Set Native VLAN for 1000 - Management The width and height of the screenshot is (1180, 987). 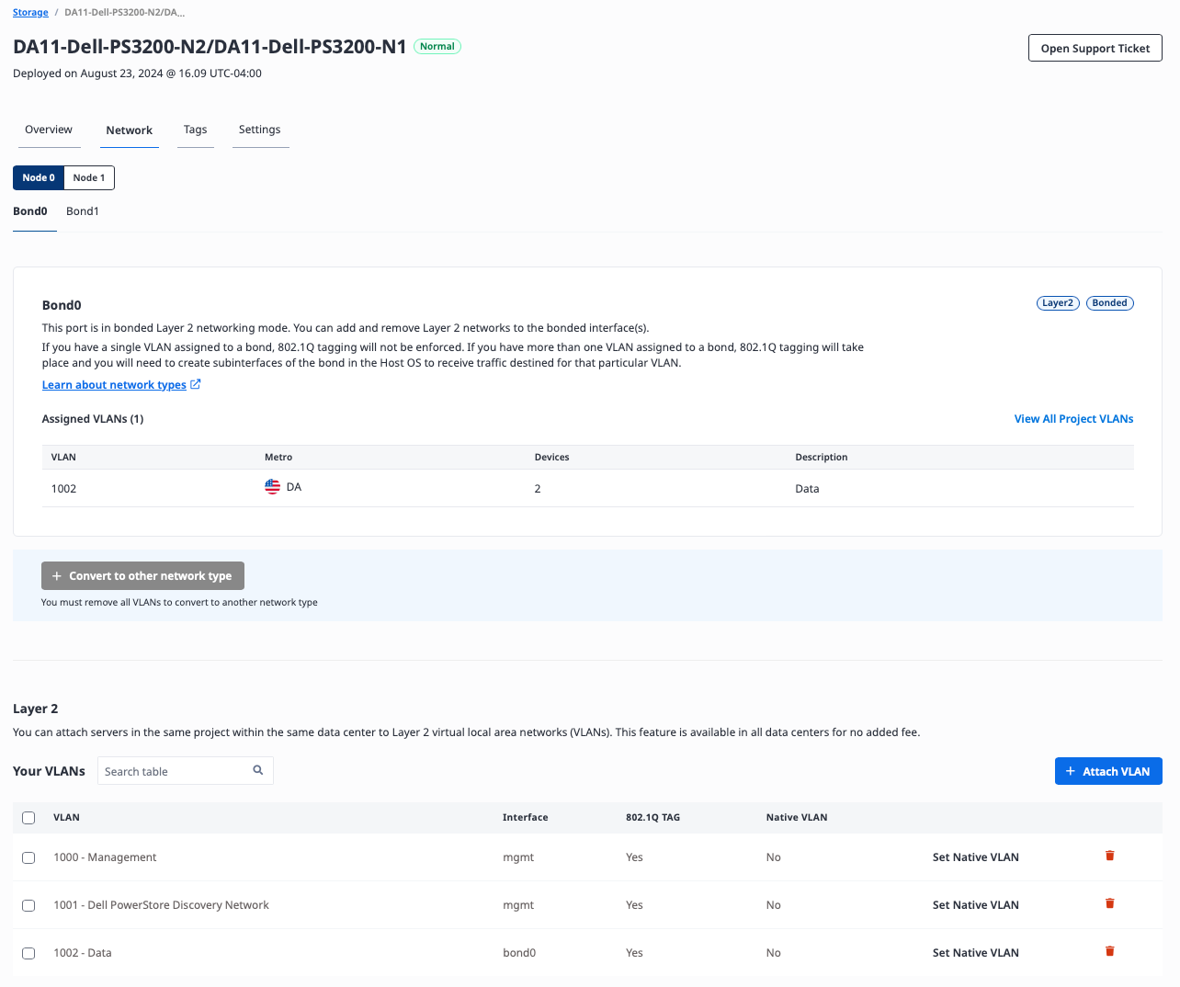[975, 857]
